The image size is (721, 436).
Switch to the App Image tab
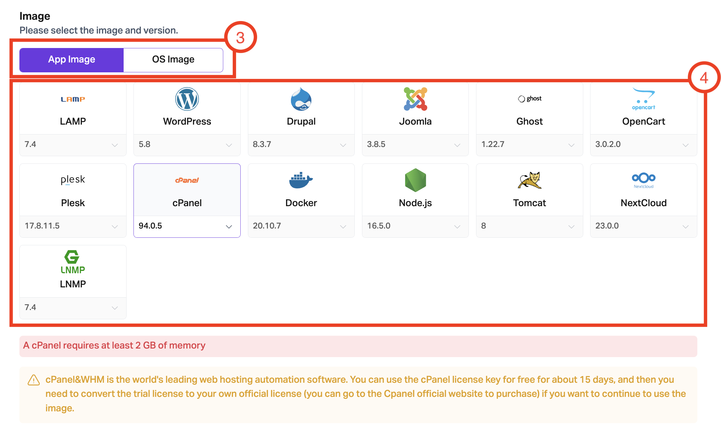point(72,60)
